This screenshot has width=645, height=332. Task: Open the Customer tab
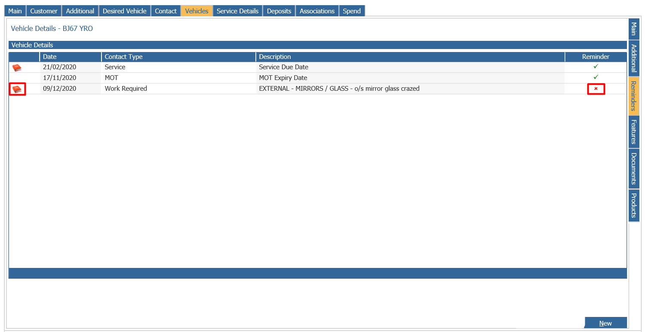click(x=44, y=11)
